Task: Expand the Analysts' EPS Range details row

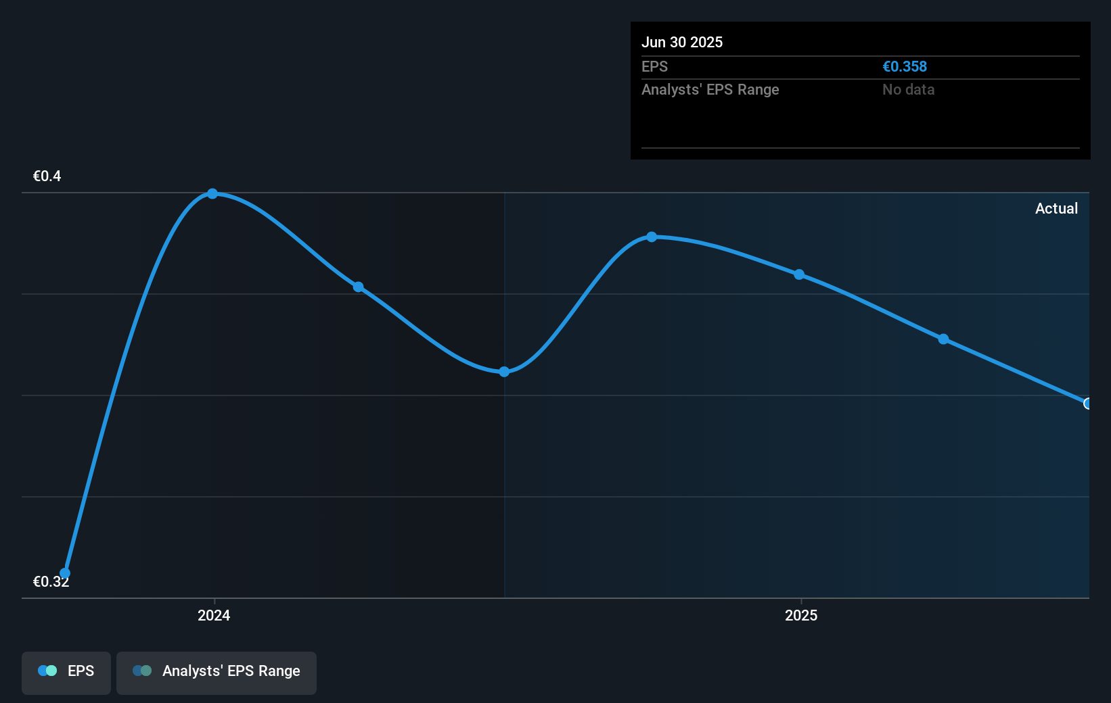Action: (x=710, y=89)
